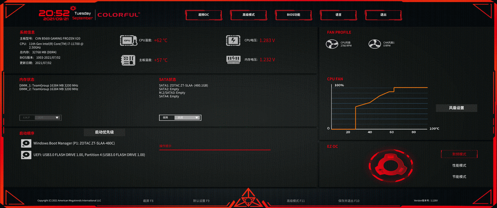Select the performance mode (性能模式) option
Screen dimensions: 497x208
(x=459, y=166)
